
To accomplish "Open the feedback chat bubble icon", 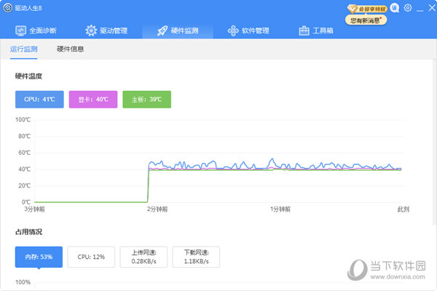I will [x=394, y=8].
